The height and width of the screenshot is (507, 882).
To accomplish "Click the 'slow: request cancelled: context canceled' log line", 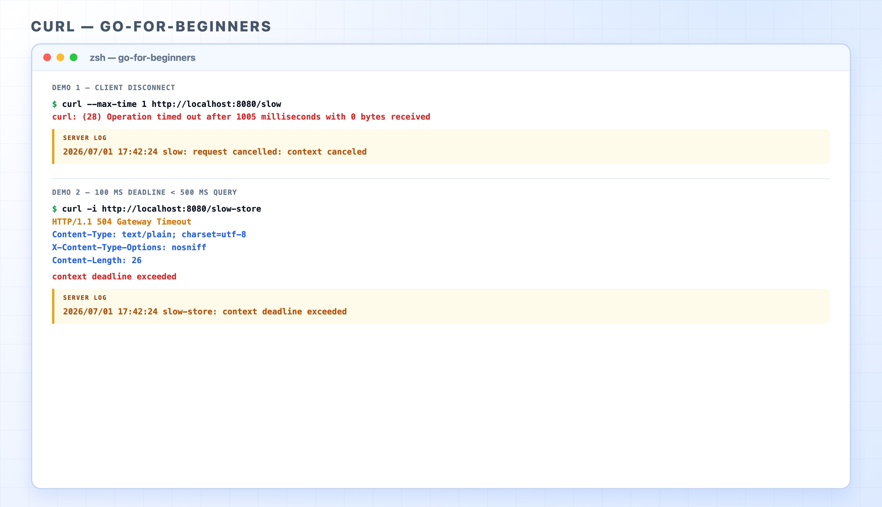I will 214,152.
